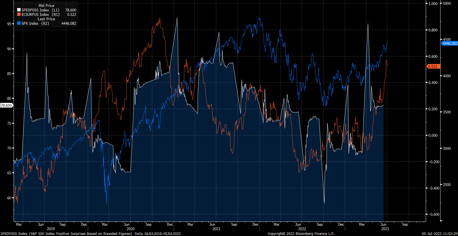This screenshot has width=458, height=236.
Task: Click the blue SPX Index legend swatch
Action: 19,23
